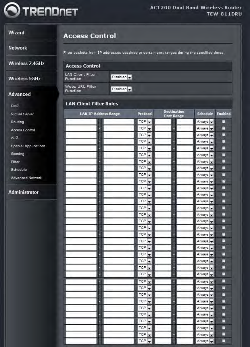Go to the DMZ settings page

click(x=15, y=106)
